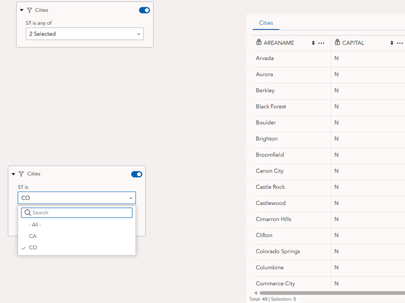Collapse the lower Cities filter section

click(x=13, y=174)
